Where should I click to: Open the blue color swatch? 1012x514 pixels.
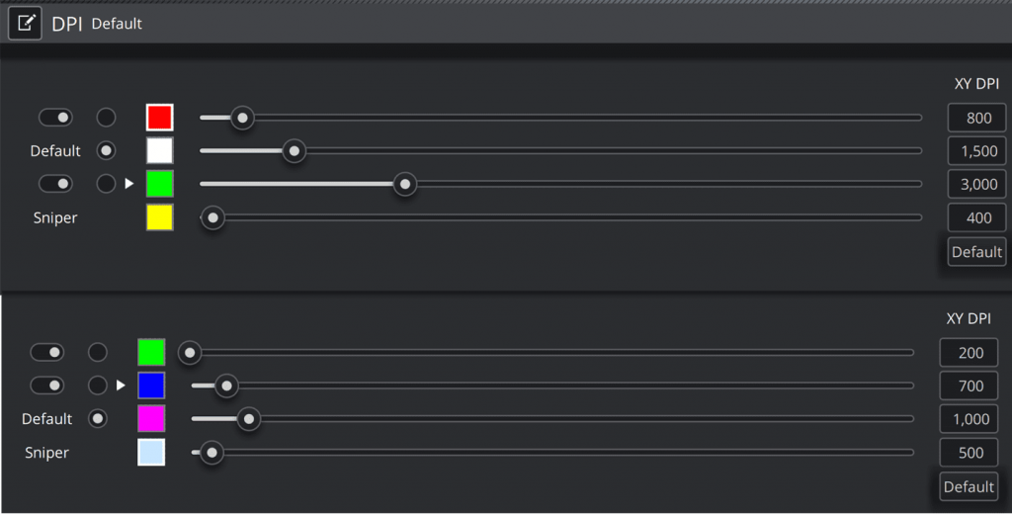(x=151, y=385)
